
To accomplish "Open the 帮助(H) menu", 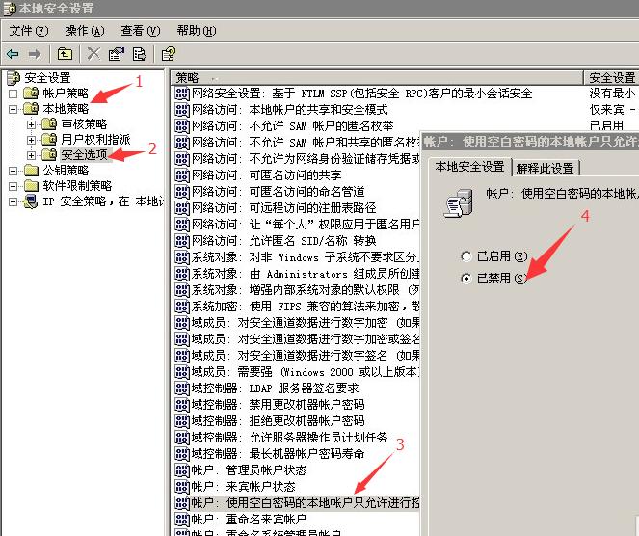I will pyautogui.click(x=197, y=31).
